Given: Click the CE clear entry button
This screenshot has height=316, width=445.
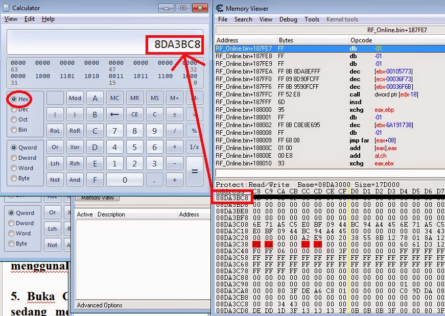Looking at the screenshot, I should [x=134, y=114].
